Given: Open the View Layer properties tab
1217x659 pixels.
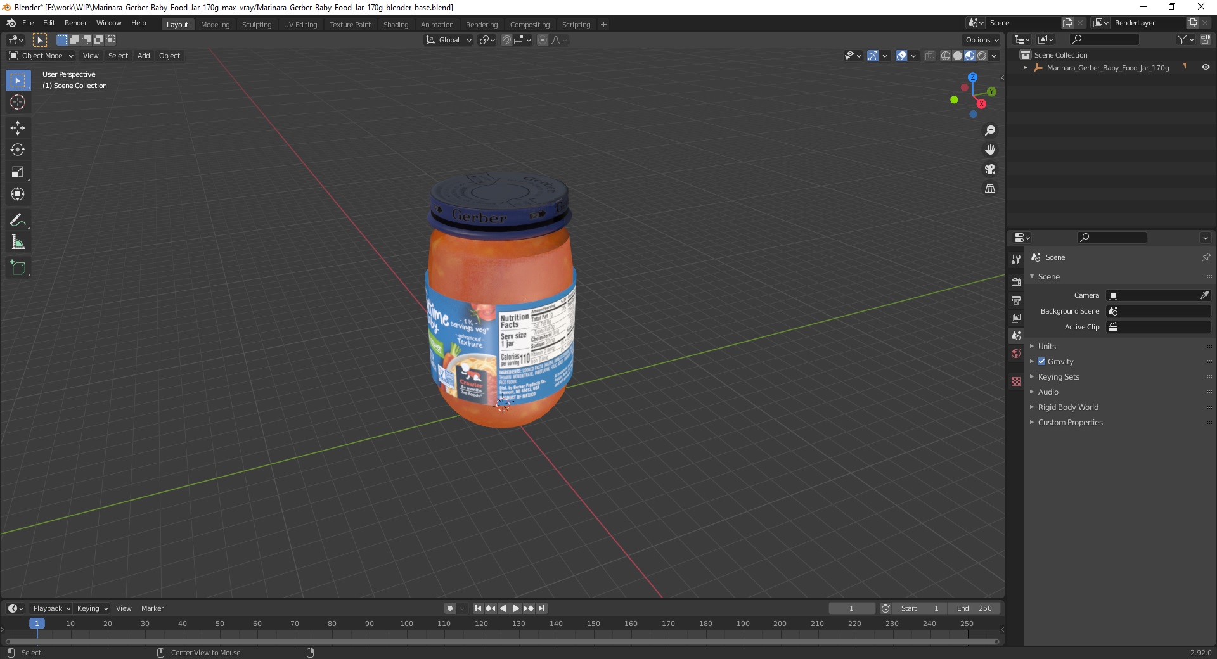Looking at the screenshot, I should pos(1016,317).
